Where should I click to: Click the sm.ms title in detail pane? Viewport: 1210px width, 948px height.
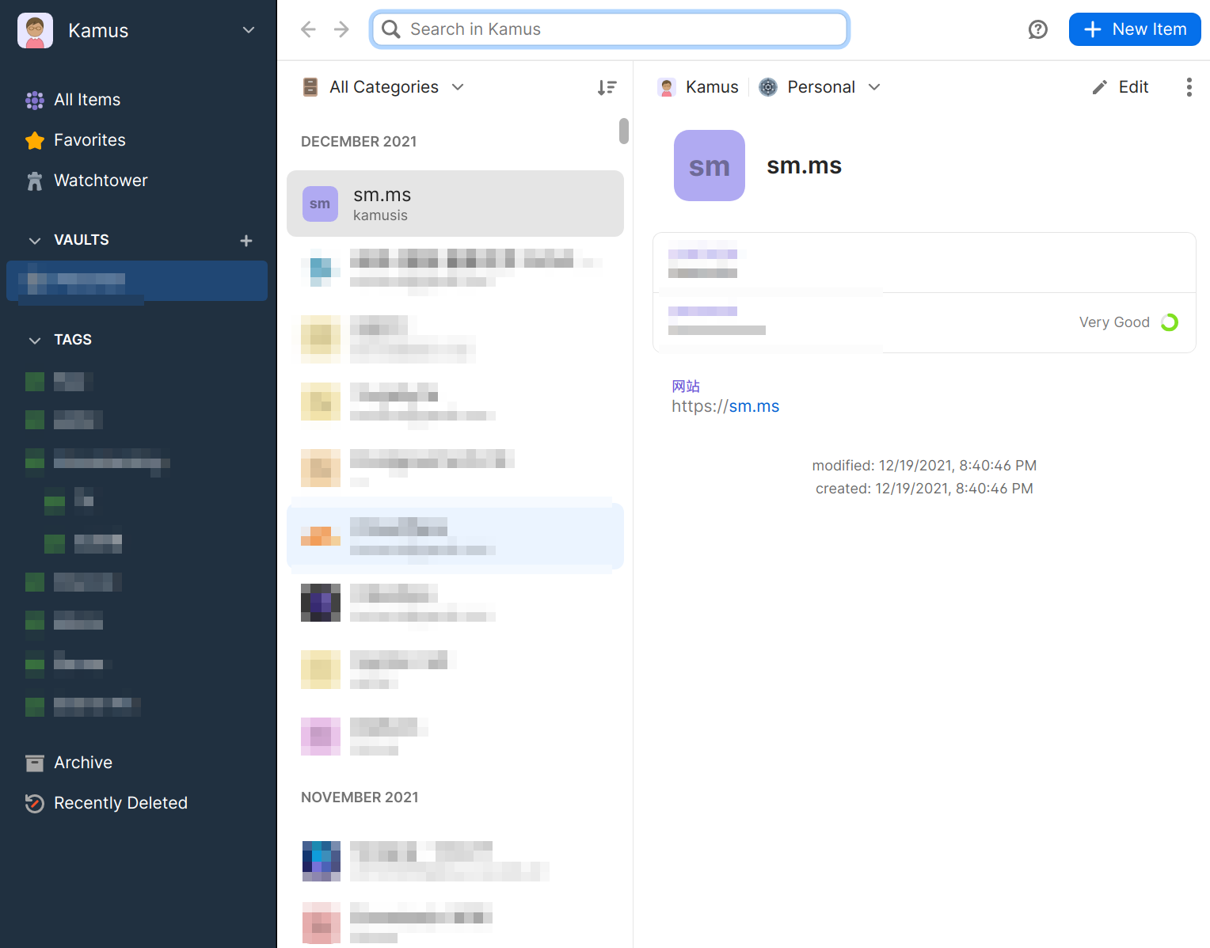point(804,166)
